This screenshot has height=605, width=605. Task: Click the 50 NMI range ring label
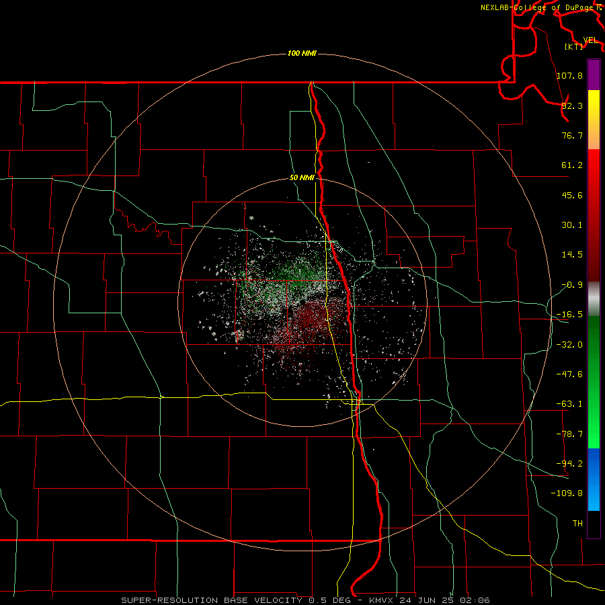coord(302,178)
